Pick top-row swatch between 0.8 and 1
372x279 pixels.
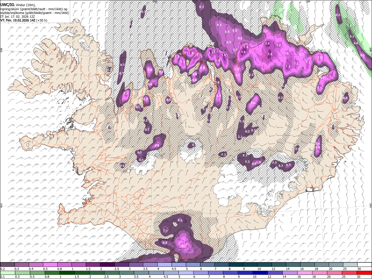(64, 265)
